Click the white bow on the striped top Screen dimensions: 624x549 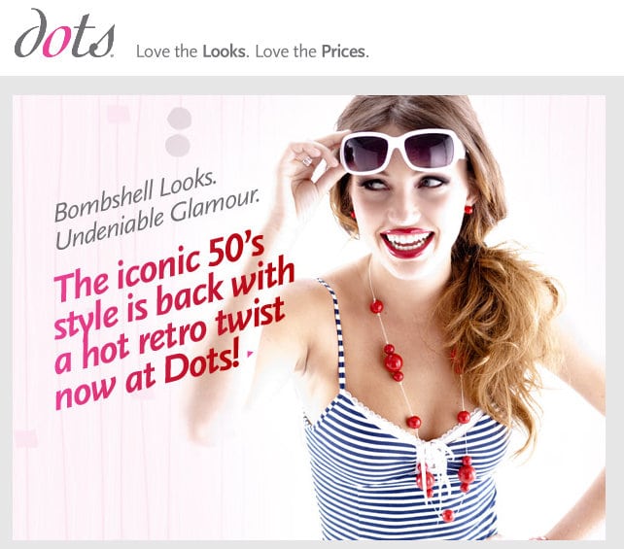435,458
